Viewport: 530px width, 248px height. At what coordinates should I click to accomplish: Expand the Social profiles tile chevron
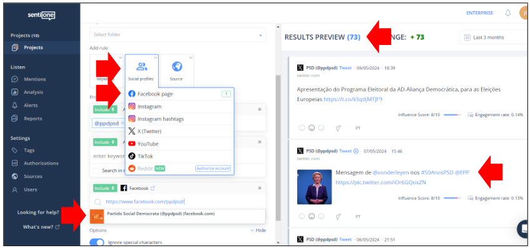(155, 57)
